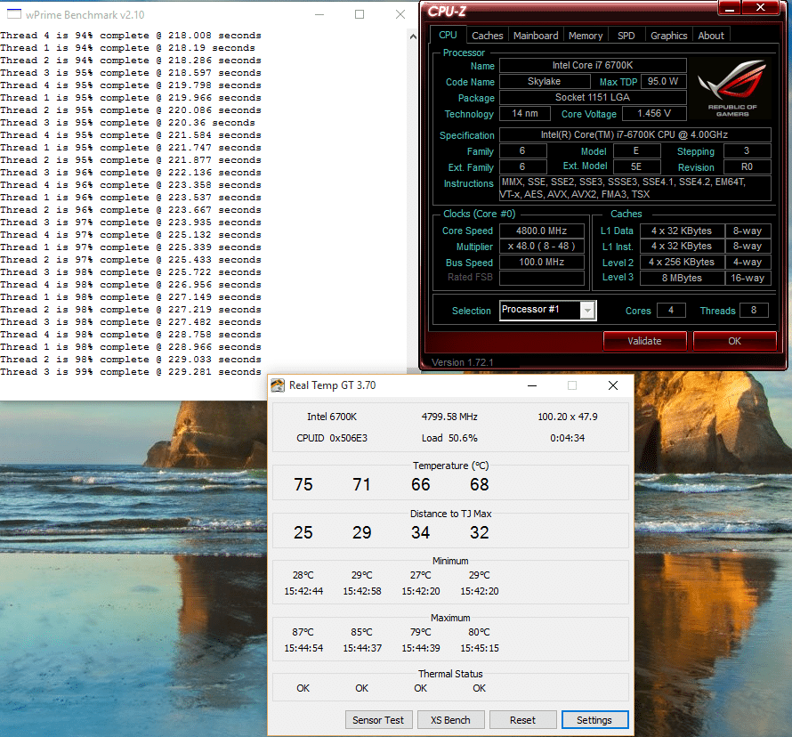
Task: Open the Caches tab in CPU-Z
Action: [x=487, y=36]
